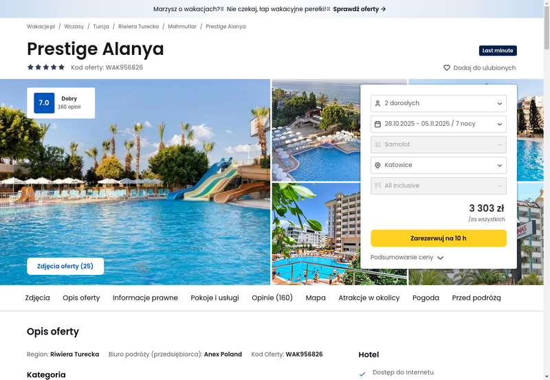Go to the Mapa section tab
Screen dimensions: 550x380
[x=316, y=298]
